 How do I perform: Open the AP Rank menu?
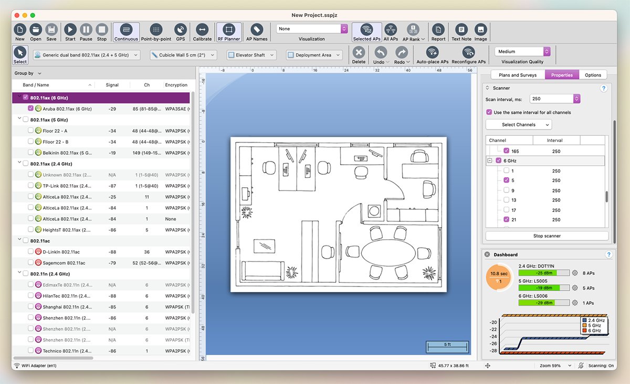414,33
